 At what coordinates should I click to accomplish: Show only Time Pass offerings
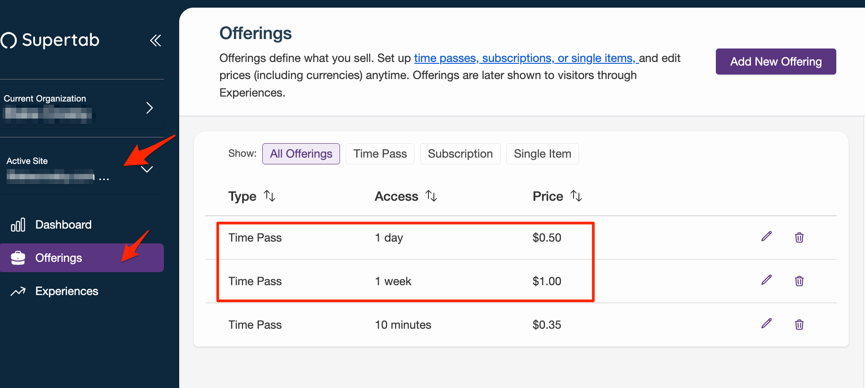tap(380, 154)
